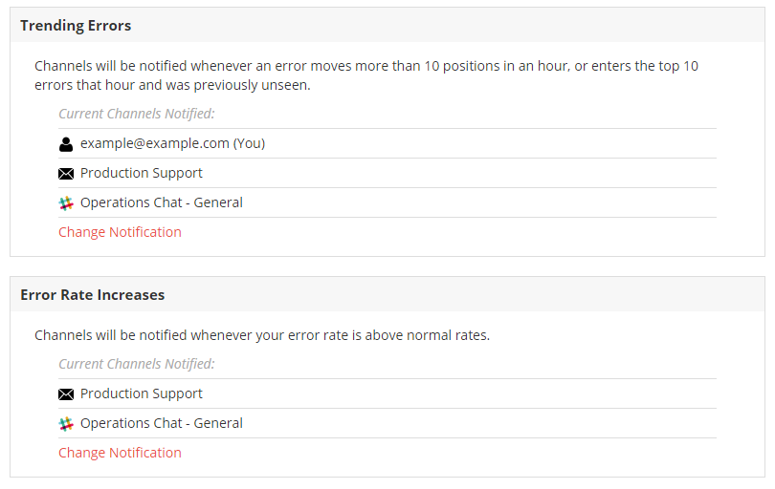775x489 pixels.
Task: Click the error rate above normal description
Action: pyautogui.click(x=262, y=335)
